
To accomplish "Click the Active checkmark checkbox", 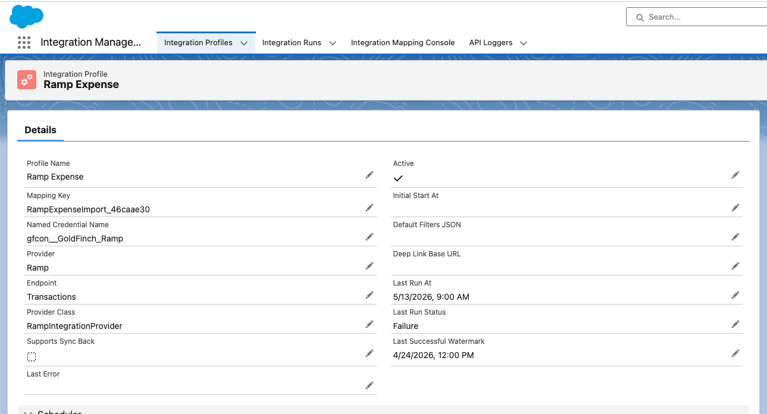I will 398,178.
